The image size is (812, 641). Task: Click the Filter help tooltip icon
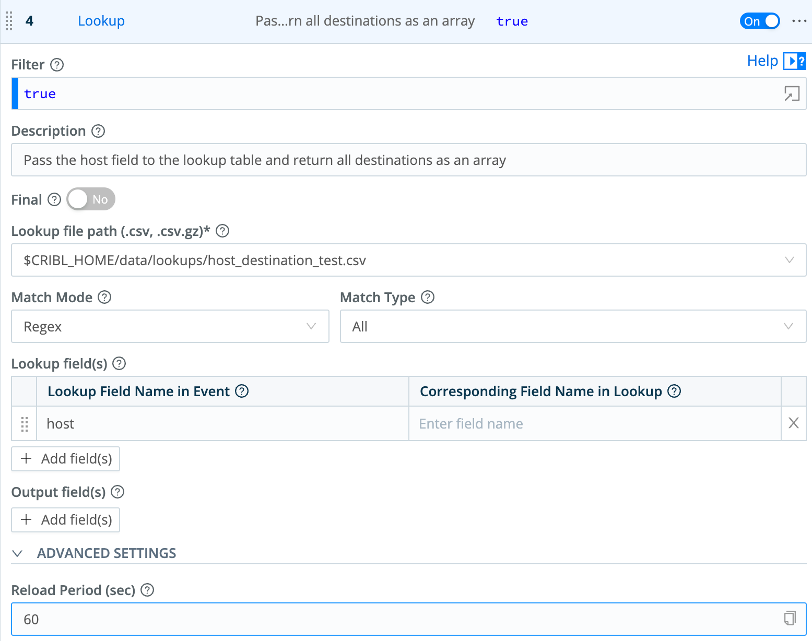click(x=57, y=65)
